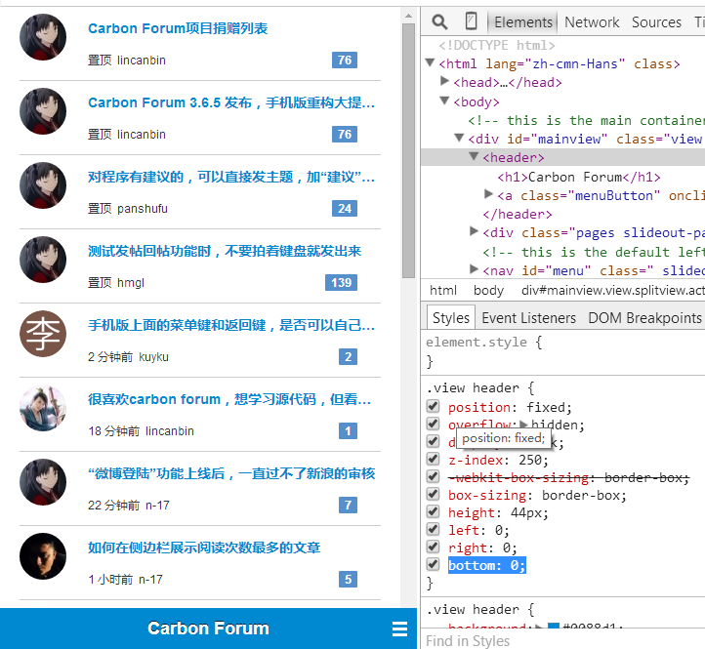Open 很喜欢carbon forum topic link
Image resolution: width=705 pixels, height=649 pixels.
click(x=229, y=399)
